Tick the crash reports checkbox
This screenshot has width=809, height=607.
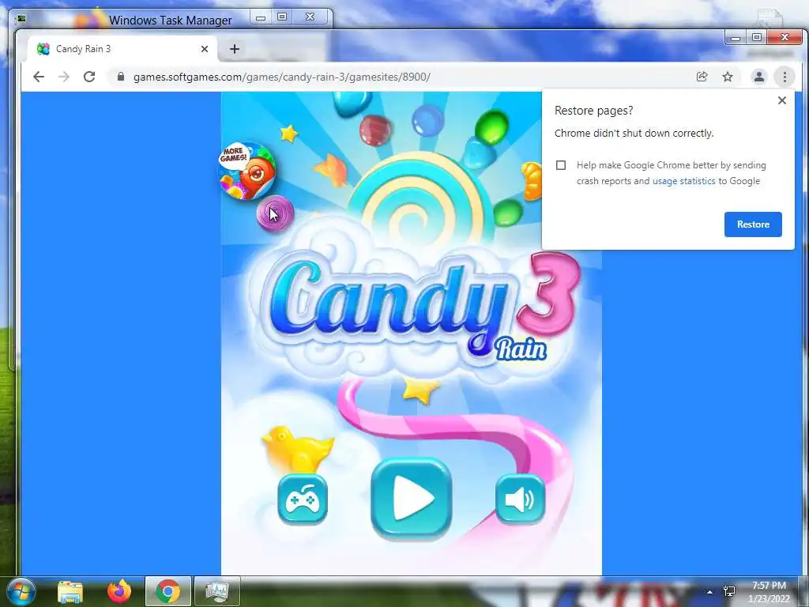coord(561,165)
